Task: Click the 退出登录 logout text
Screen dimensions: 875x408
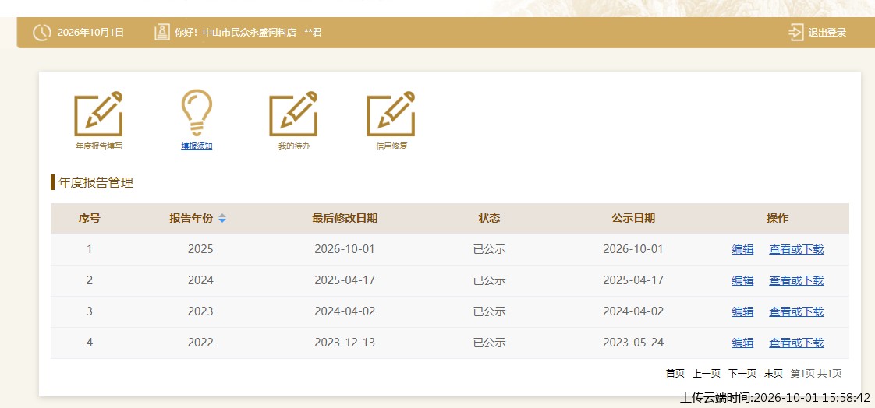Action: pos(827,33)
